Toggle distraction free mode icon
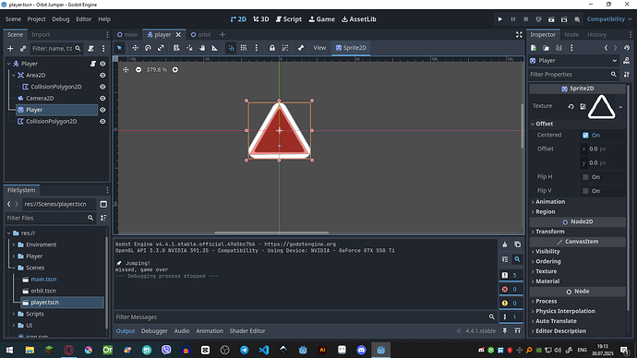Image resolution: width=637 pixels, height=358 pixels. (519, 34)
